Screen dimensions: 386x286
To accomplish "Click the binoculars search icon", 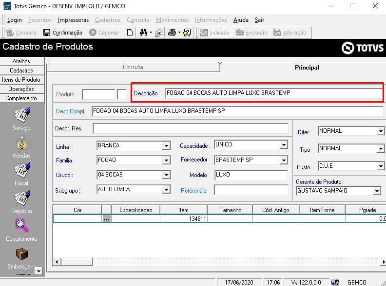I will 143,33.
